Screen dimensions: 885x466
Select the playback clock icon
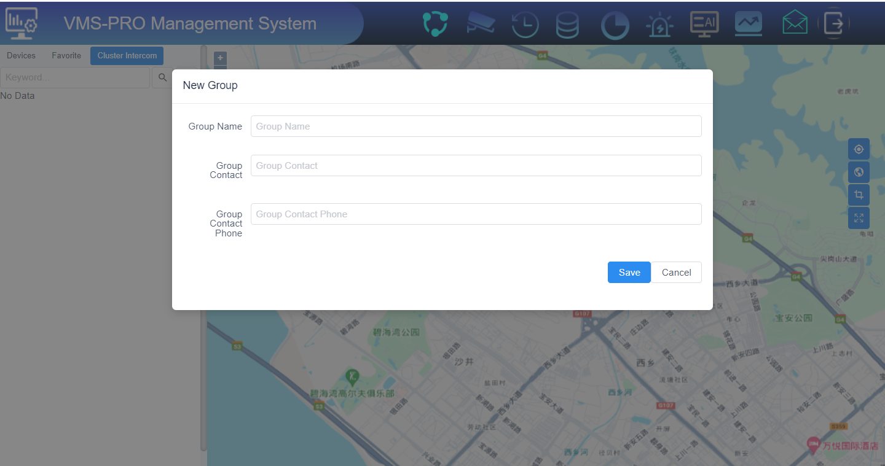point(525,22)
